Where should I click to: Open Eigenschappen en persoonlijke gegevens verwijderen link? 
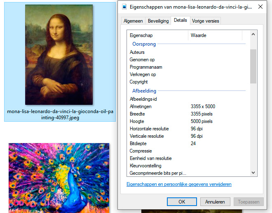(179, 185)
